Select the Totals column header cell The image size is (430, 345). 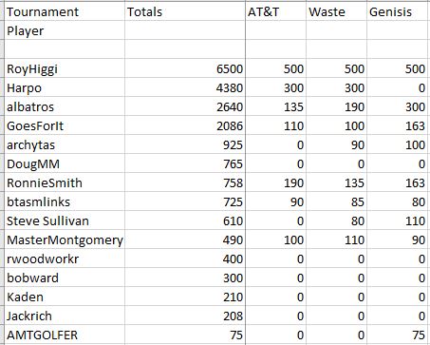185,11
